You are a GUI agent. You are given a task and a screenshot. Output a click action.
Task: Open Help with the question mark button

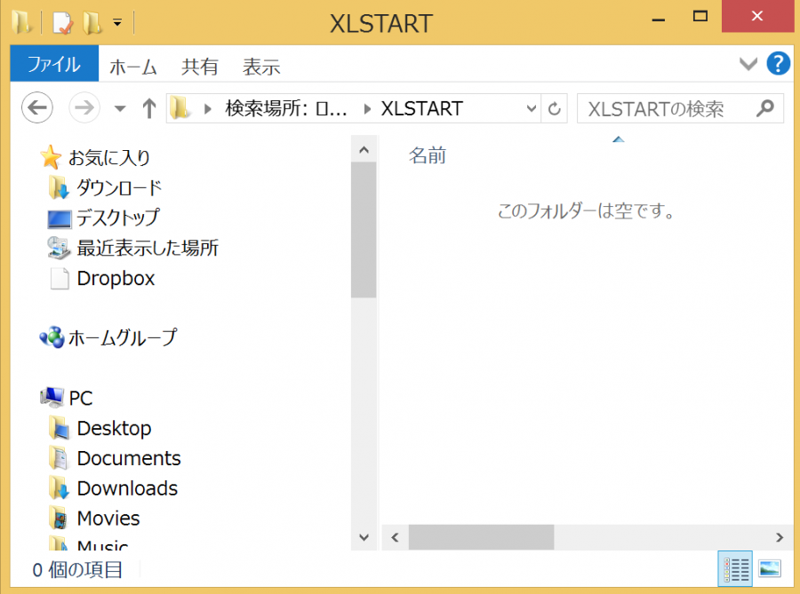(x=778, y=64)
